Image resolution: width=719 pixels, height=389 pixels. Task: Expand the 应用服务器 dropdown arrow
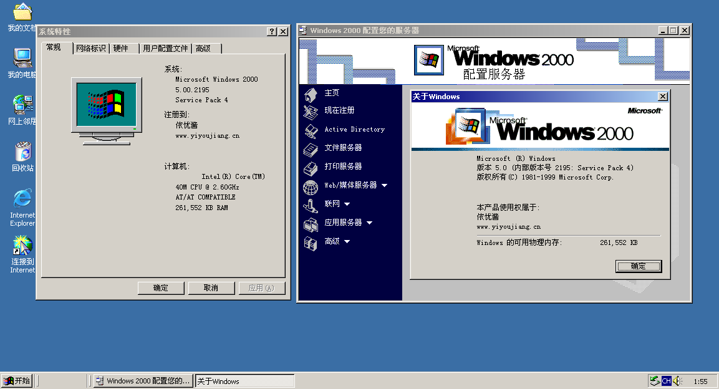[369, 223]
